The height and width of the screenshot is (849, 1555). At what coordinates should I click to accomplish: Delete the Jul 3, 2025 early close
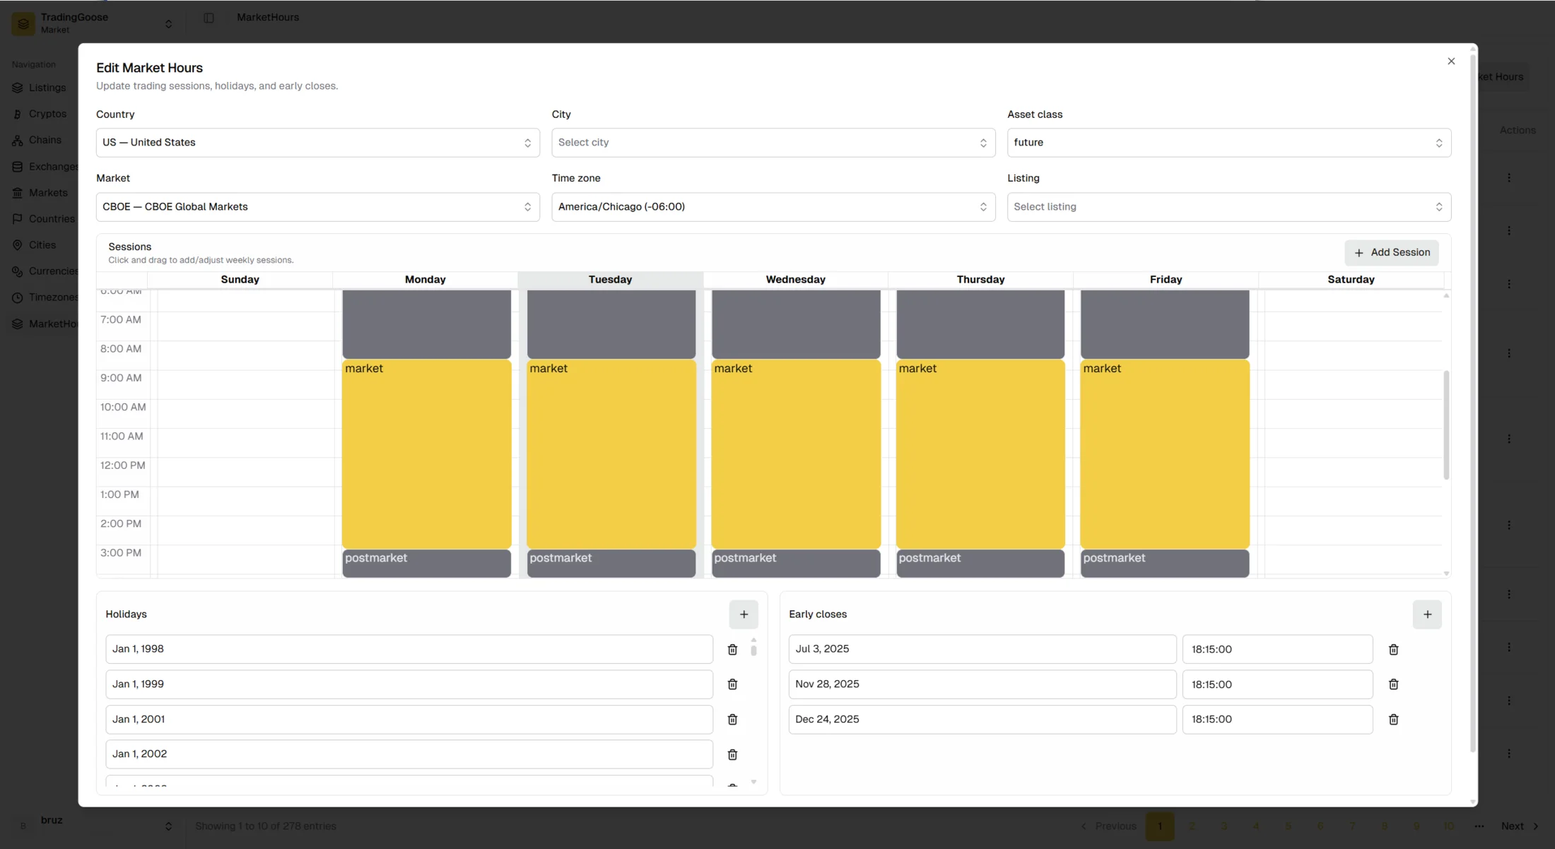(x=1393, y=649)
